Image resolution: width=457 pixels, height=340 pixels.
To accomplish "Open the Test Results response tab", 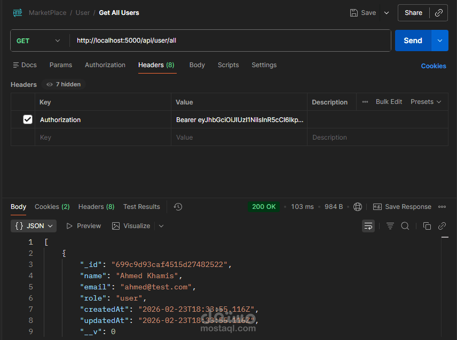I will pos(141,207).
